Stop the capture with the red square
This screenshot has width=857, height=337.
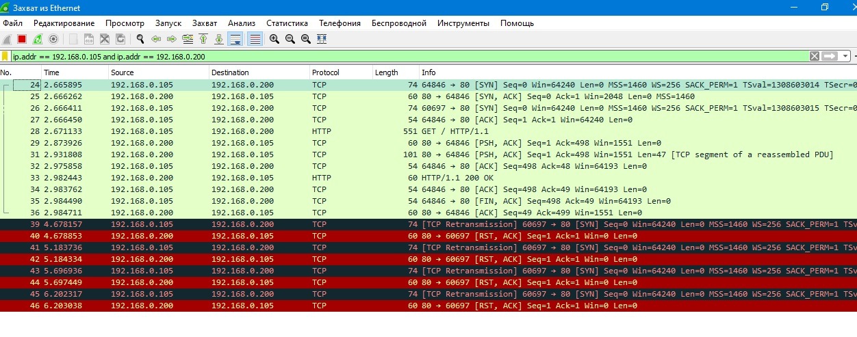coord(22,39)
